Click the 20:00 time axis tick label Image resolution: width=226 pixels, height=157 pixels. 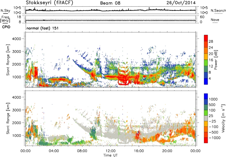pyautogui.click(x=167, y=151)
